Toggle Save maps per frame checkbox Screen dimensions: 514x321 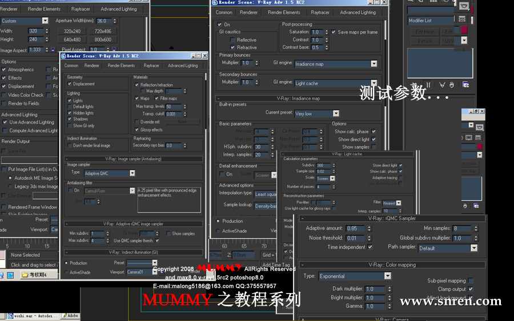[x=334, y=32]
